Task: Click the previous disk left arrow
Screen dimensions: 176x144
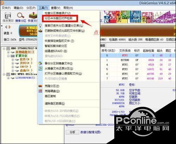Action: (x=6, y=27)
